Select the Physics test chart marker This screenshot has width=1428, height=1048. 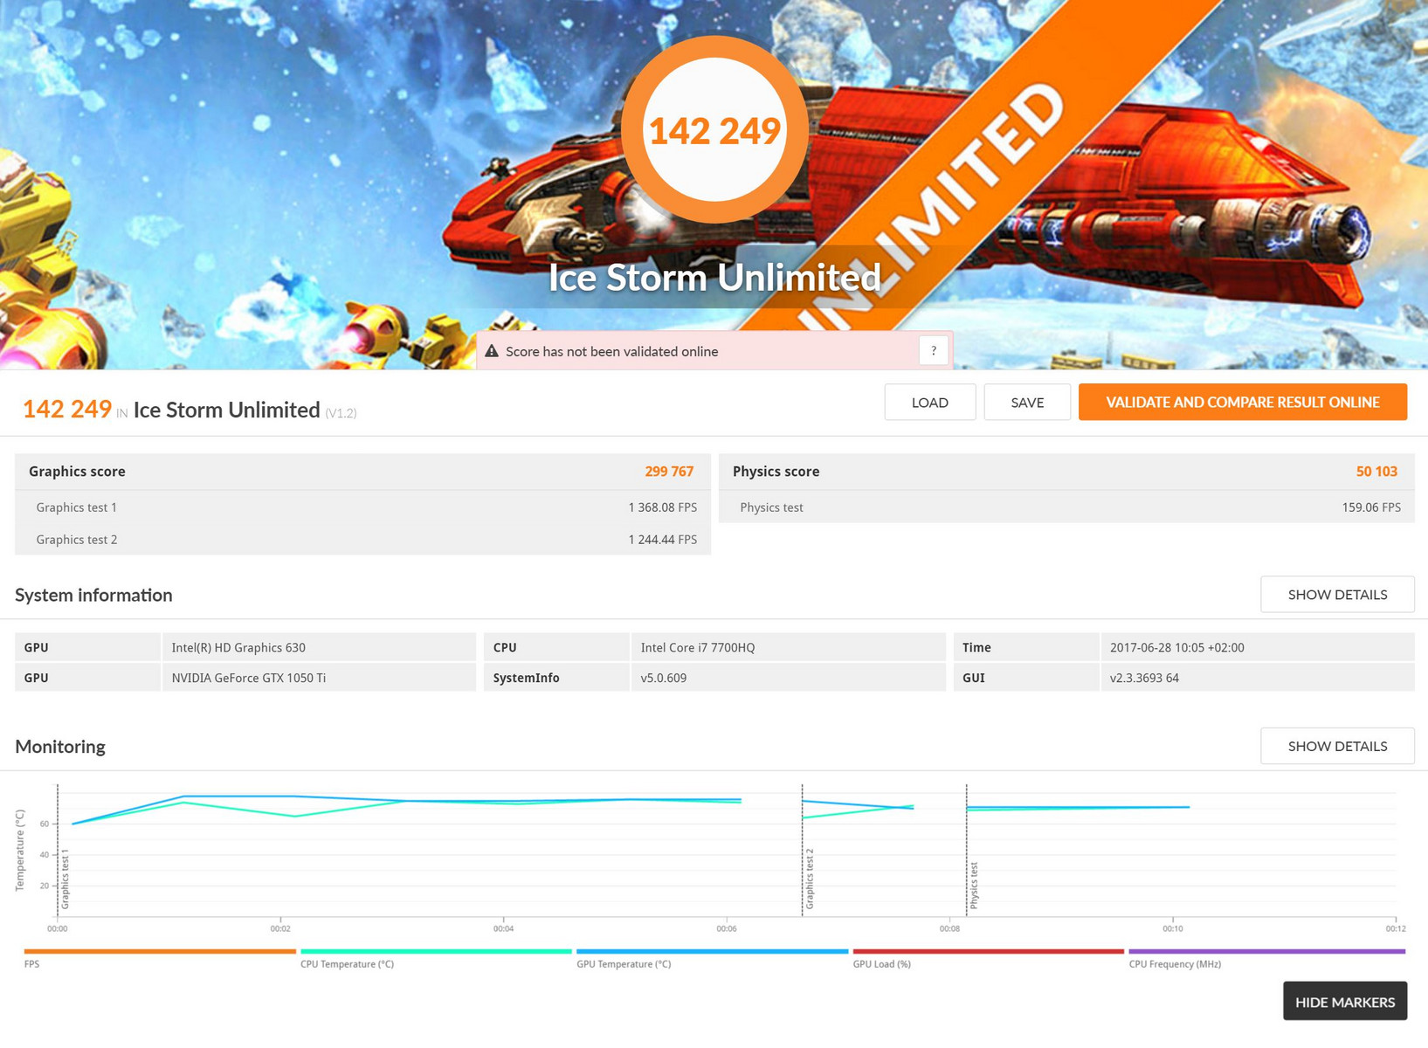coord(974,886)
